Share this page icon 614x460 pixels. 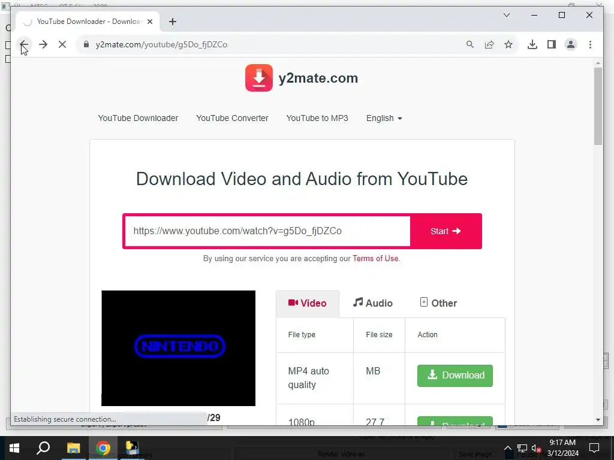(489, 44)
